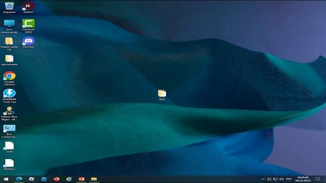Image resolution: width=326 pixels, height=183 pixels.
Task: Open the Action Center notifications
Action: point(317,179)
